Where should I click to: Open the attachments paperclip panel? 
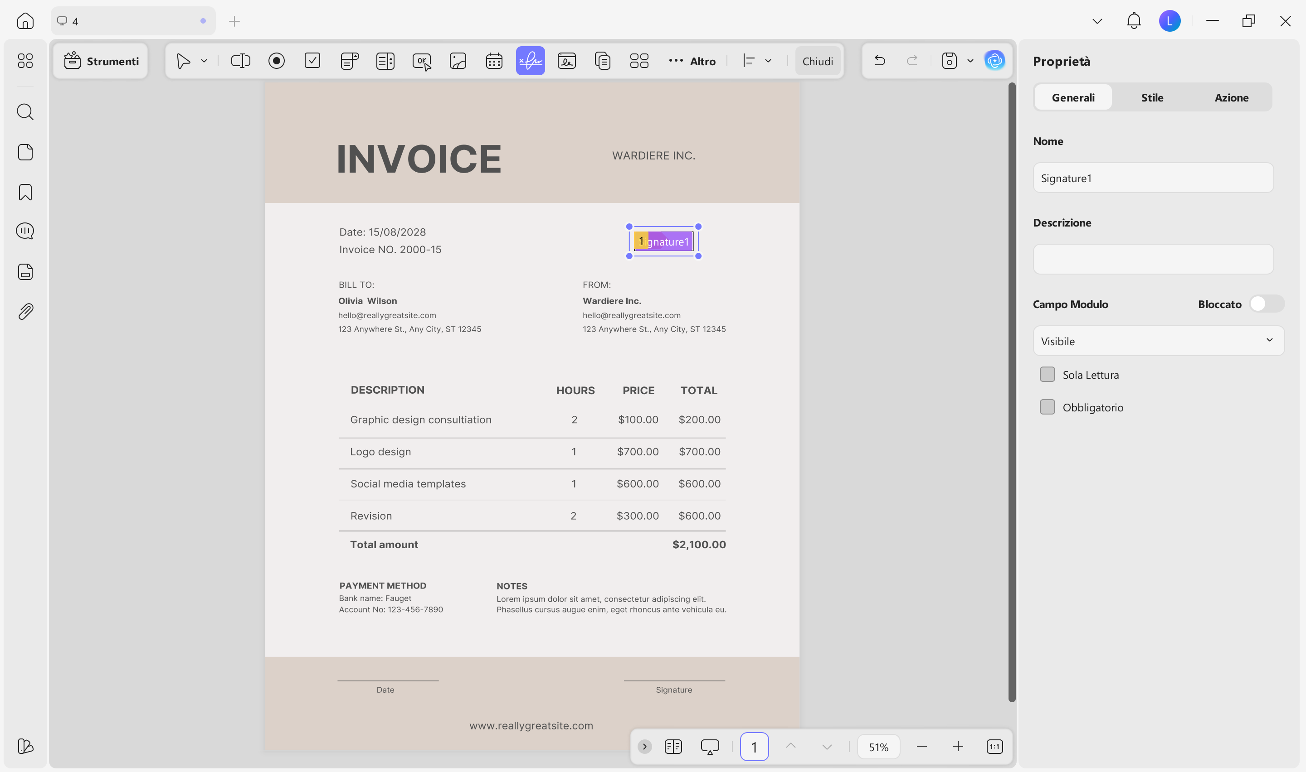[x=25, y=312]
